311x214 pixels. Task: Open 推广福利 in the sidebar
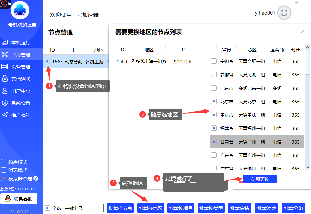point(22,115)
